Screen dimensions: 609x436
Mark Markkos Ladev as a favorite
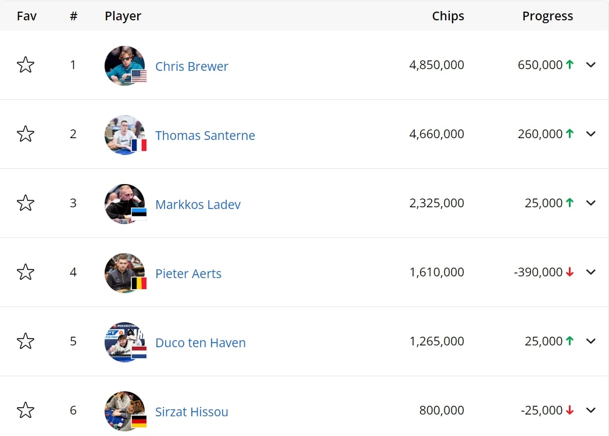[26, 203]
